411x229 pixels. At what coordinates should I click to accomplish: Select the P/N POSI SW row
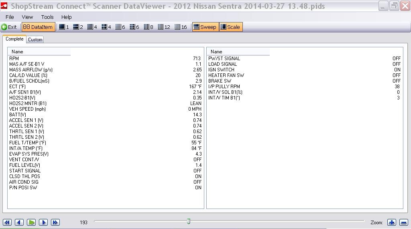[x=106, y=188]
